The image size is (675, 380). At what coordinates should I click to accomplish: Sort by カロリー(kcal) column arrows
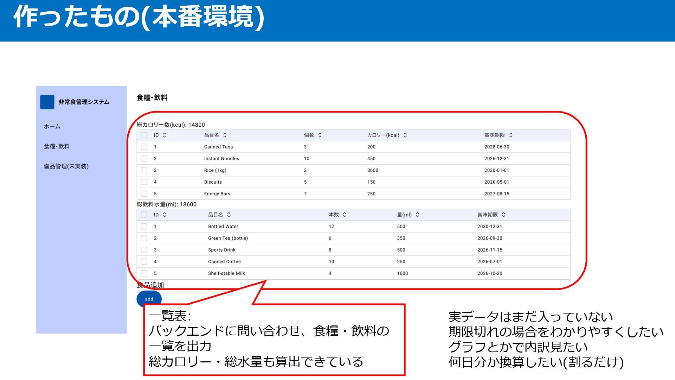tap(405, 135)
